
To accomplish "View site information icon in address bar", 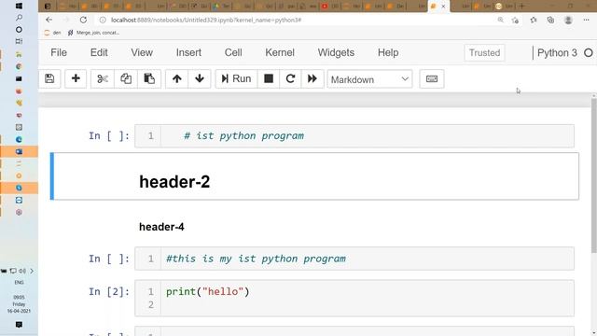I will point(103,20).
